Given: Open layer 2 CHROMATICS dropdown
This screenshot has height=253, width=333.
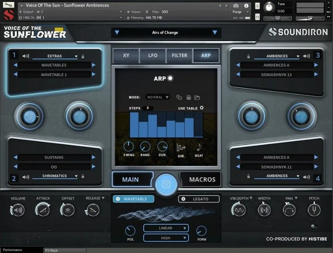Looking at the screenshot, I should point(55,176).
